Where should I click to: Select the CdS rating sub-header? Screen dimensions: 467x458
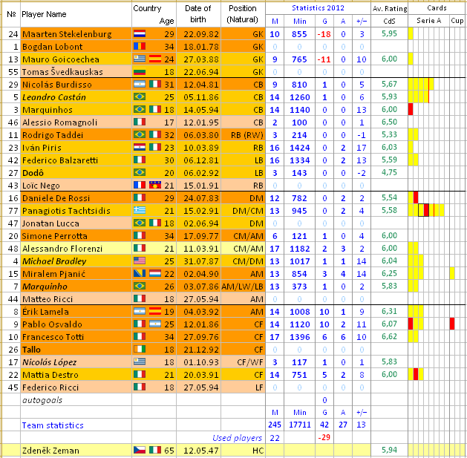[389, 21]
